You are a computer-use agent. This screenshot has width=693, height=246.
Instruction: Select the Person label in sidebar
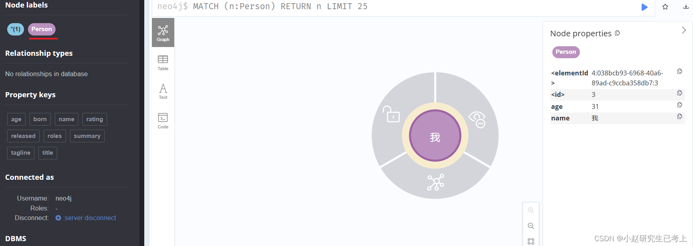click(42, 29)
